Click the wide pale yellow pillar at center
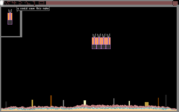Screen dimensions: 179x112 (x=85, y=103)
